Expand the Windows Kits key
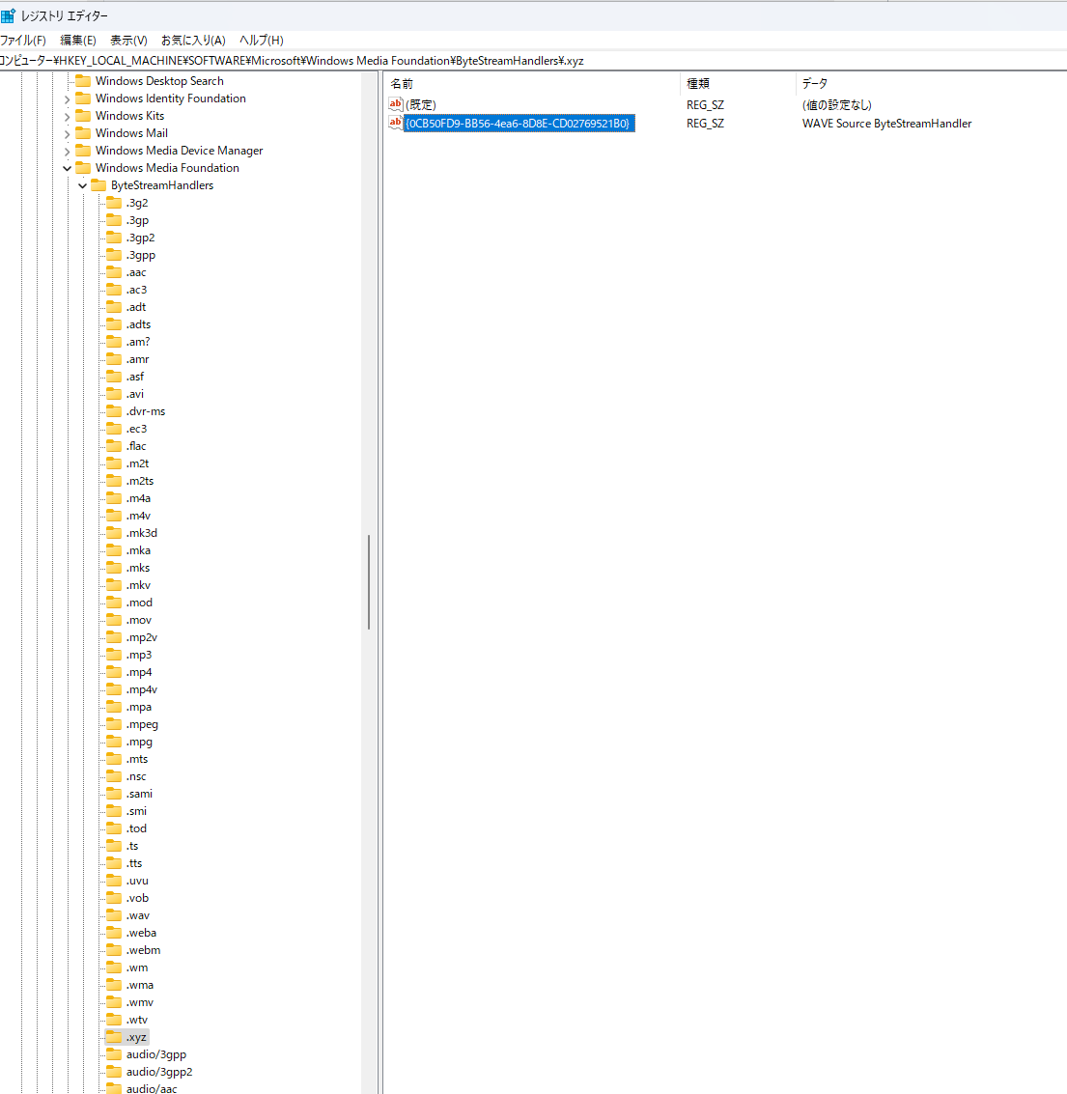This screenshot has height=1094, width=1067. pos(67,117)
